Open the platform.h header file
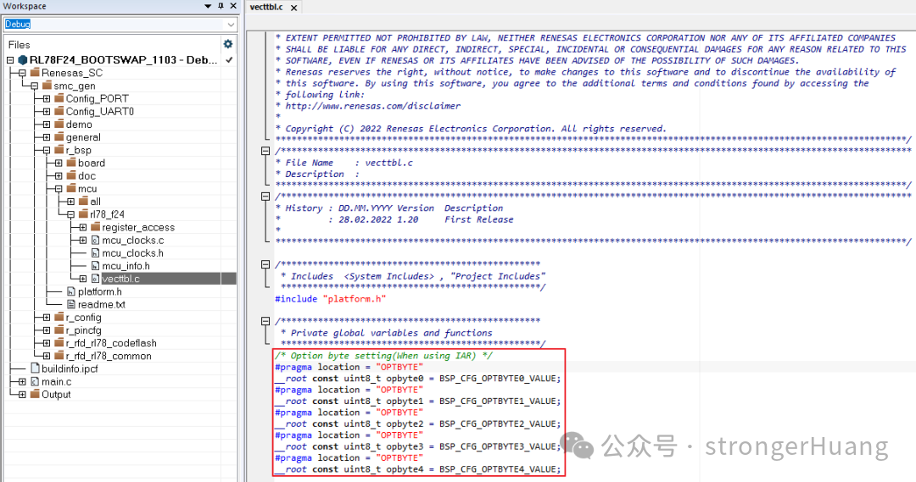Viewport: 916px width, 482px height. tap(99, 291)
